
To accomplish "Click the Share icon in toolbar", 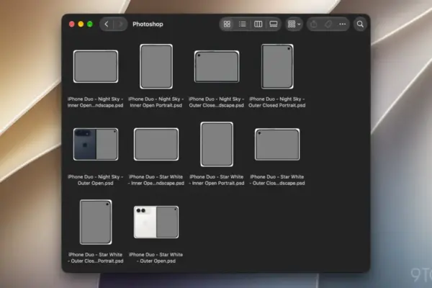I will click(x=314, y=24).
